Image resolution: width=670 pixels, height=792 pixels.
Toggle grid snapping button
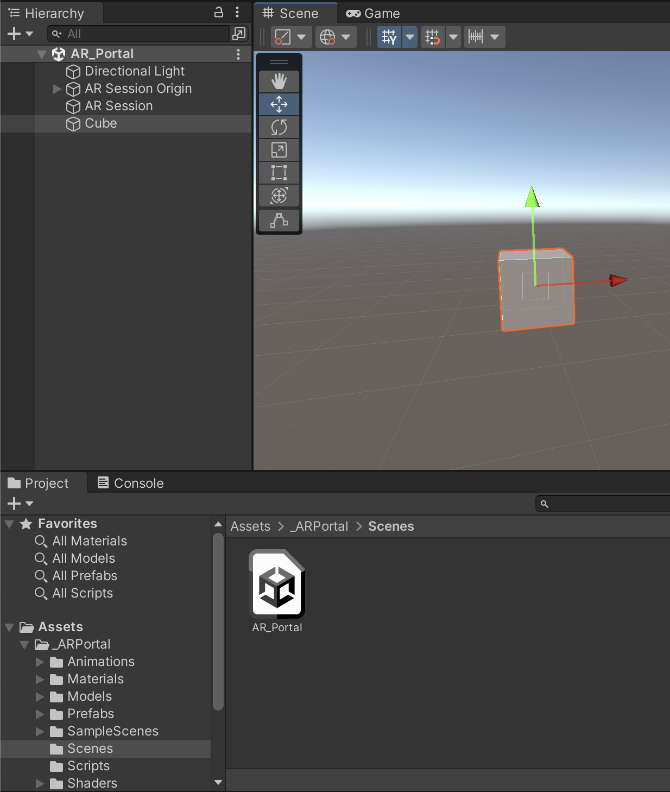433,37
